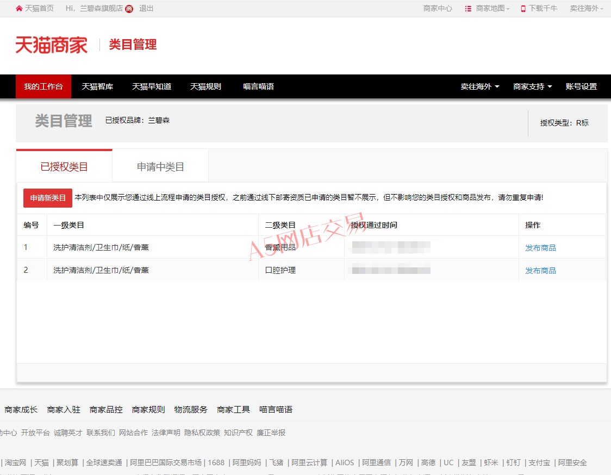This screenshot has height=475, width=611.
Task: Click the 商家地图 list icon
Action: tap(468, 9)
